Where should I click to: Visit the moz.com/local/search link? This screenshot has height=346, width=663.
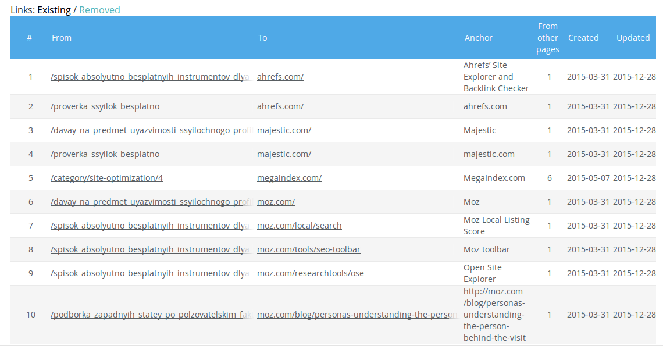(x=300, y=226)
